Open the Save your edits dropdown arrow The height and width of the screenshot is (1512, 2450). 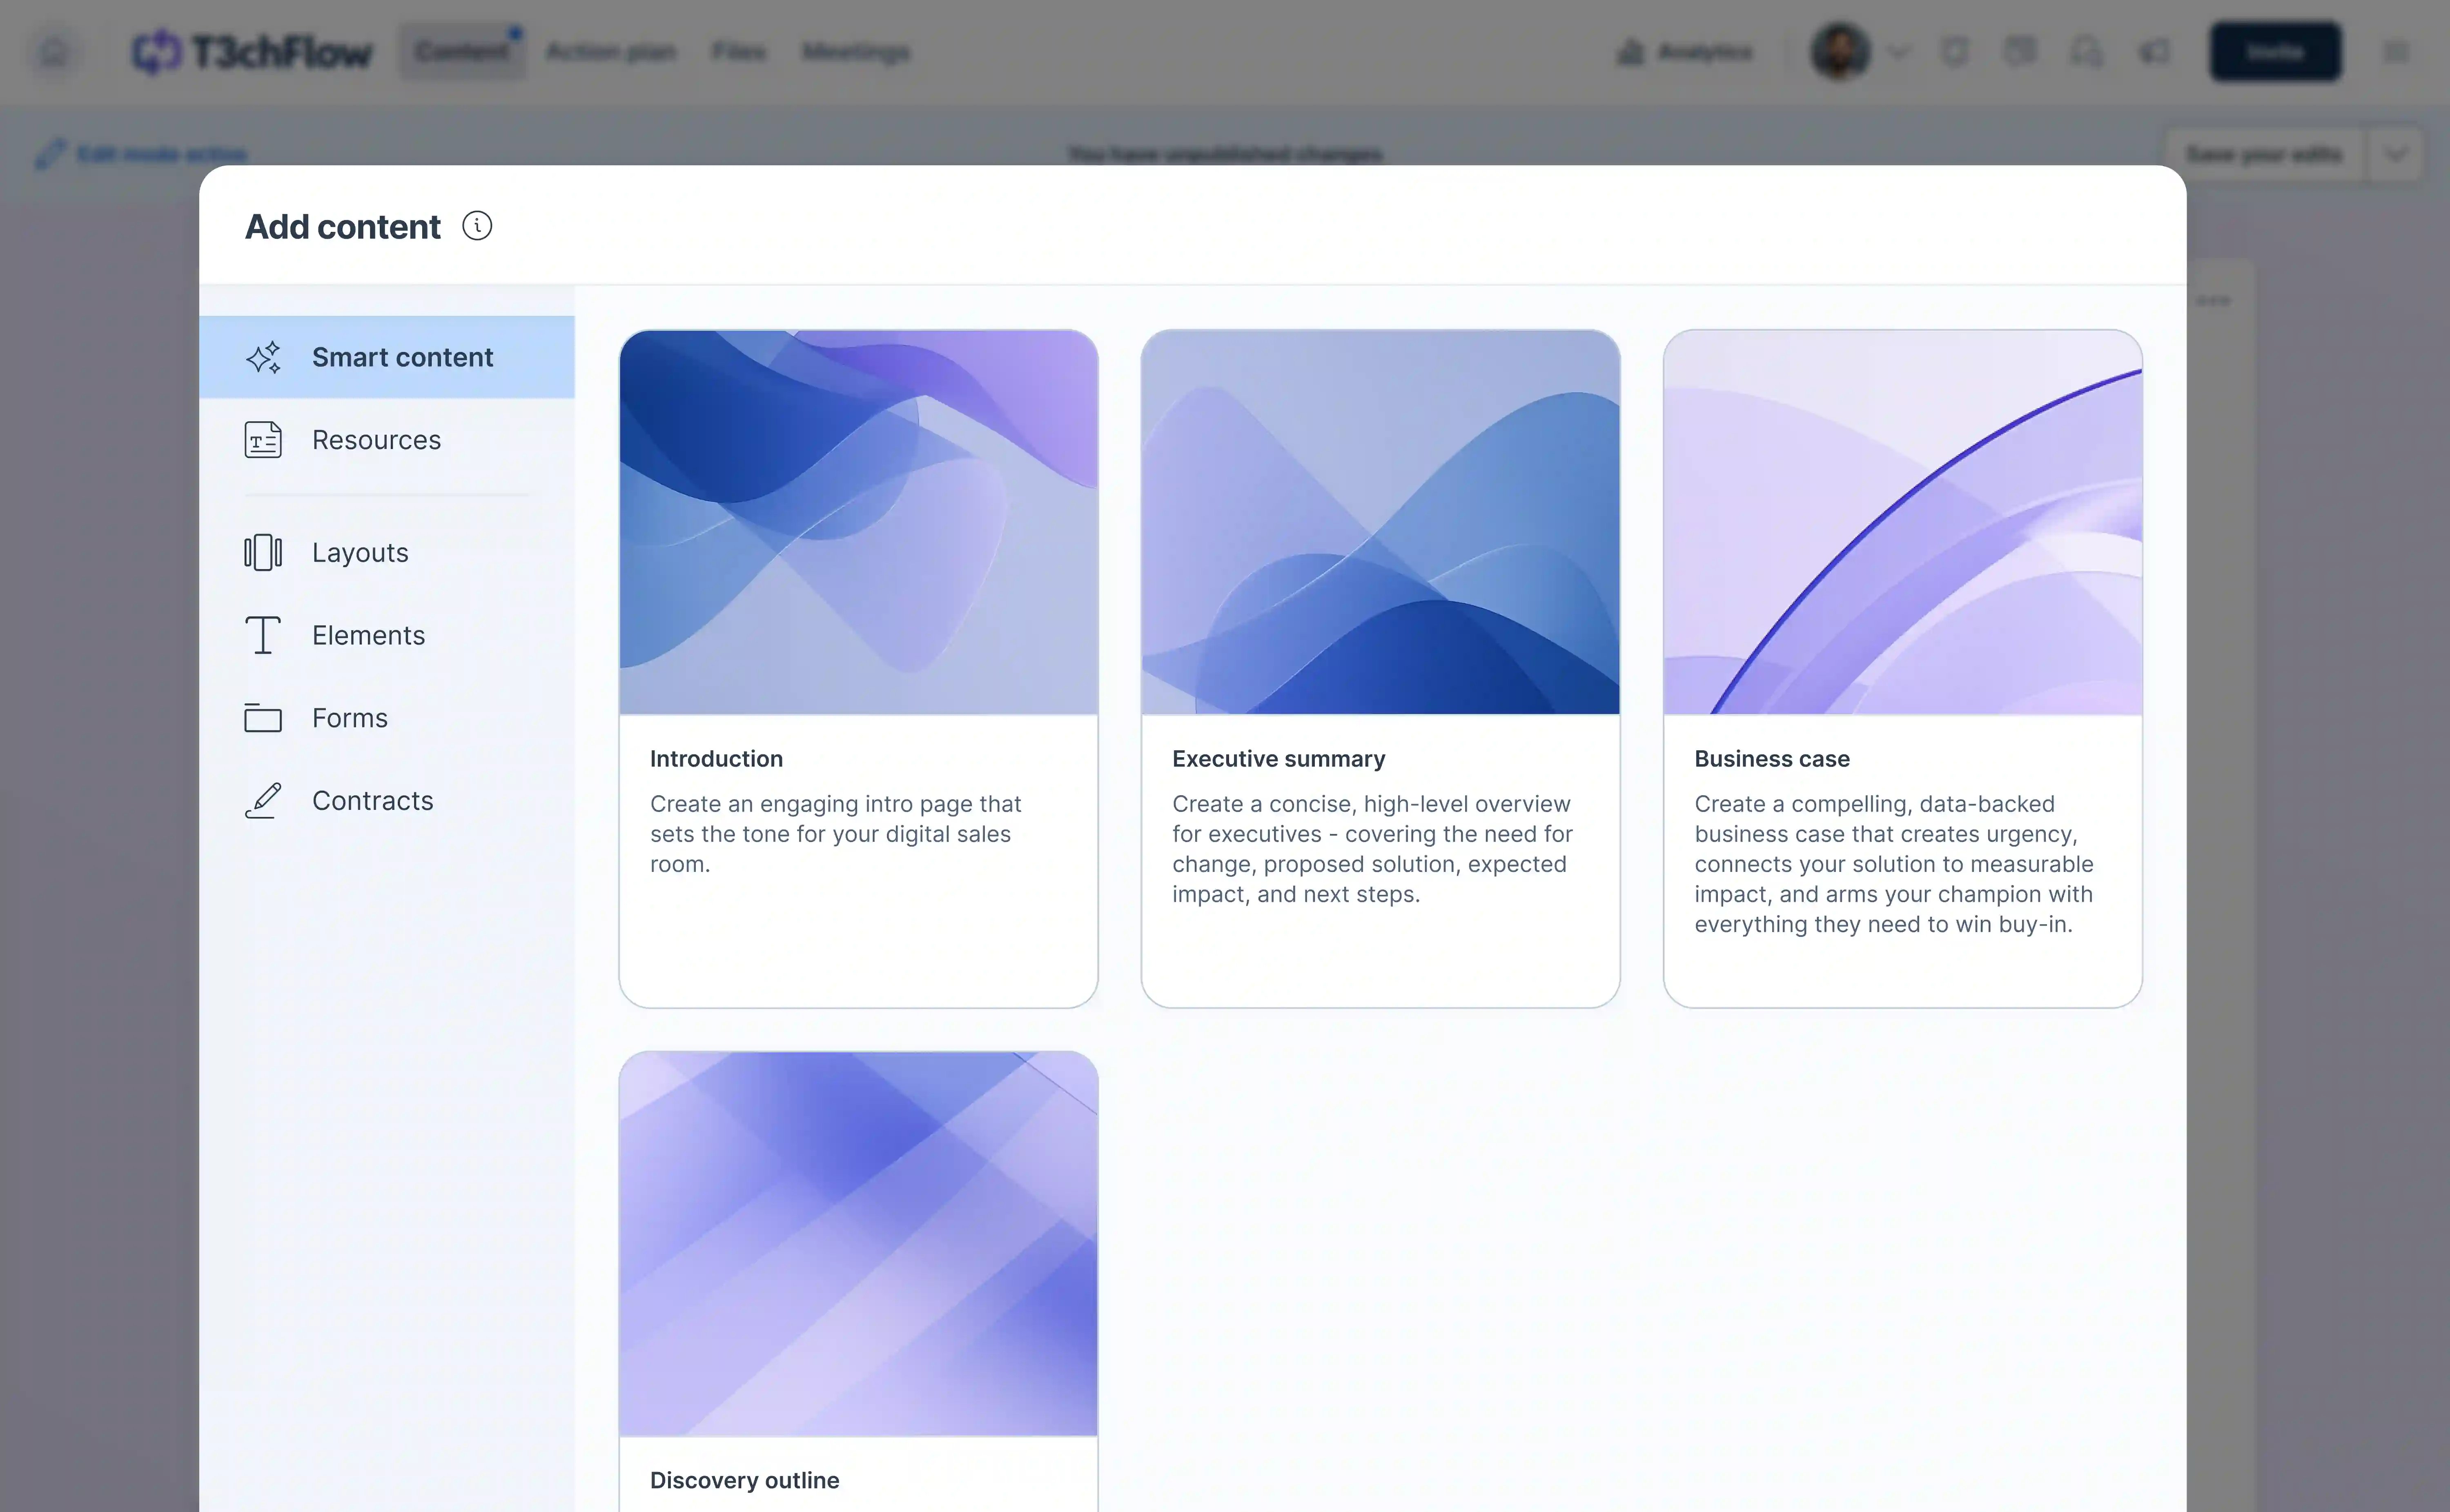2395,154
